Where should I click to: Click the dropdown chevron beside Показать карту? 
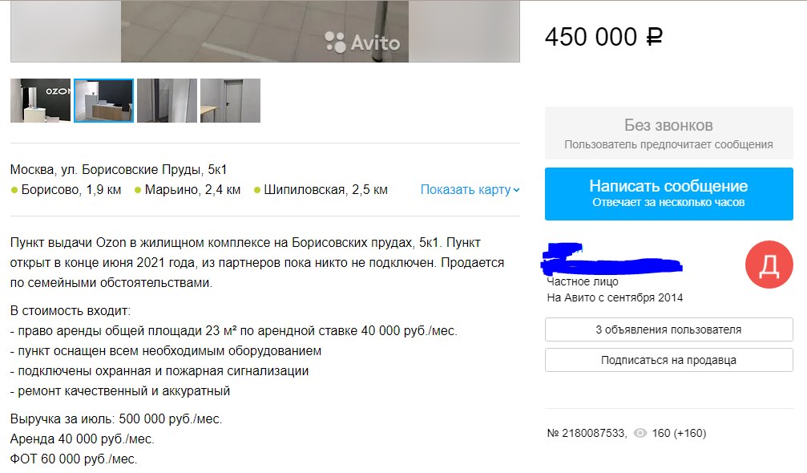[516, 191]
